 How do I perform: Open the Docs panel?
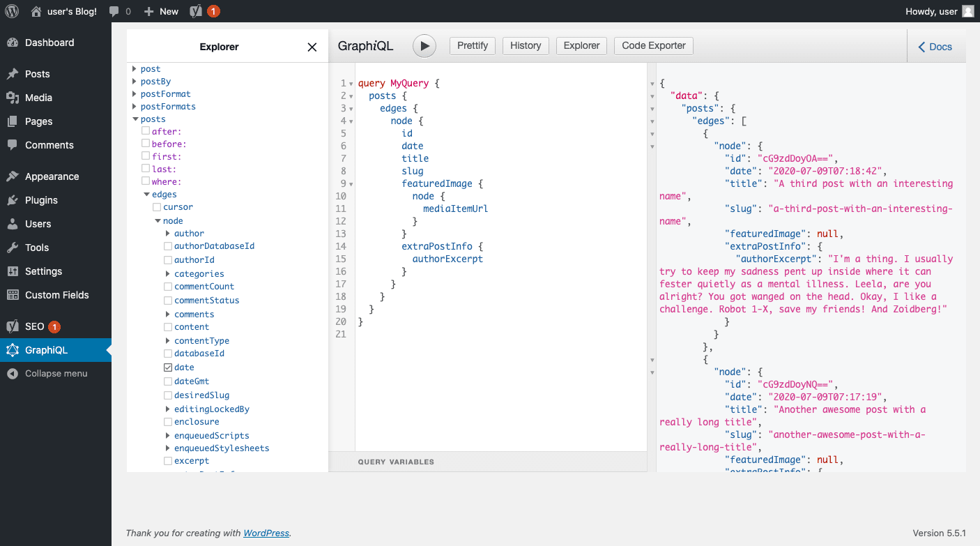point(936,46)
